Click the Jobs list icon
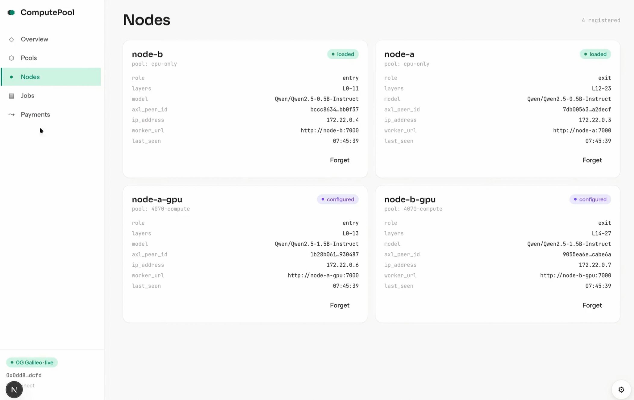The image size is (634, 400). click(11, 96)
